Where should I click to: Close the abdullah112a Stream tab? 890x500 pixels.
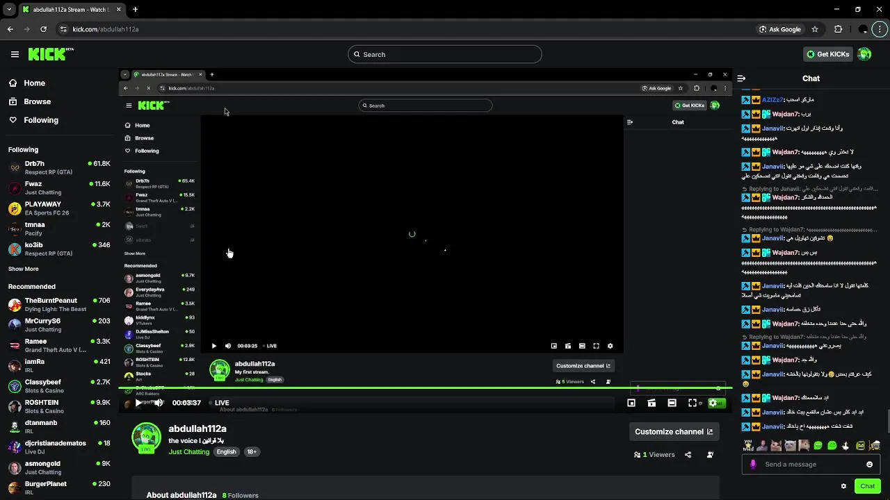[x=118, y=10]
